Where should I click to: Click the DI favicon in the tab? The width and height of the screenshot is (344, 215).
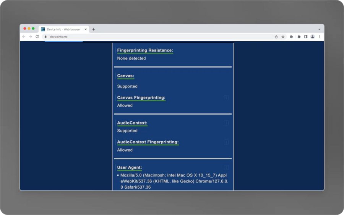[x=43, y=29]
